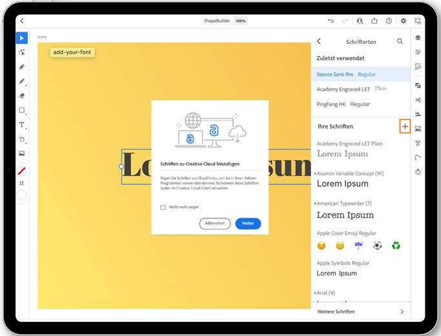Select the Selection arrow tool
441x336 pixels.
[22, 38]
